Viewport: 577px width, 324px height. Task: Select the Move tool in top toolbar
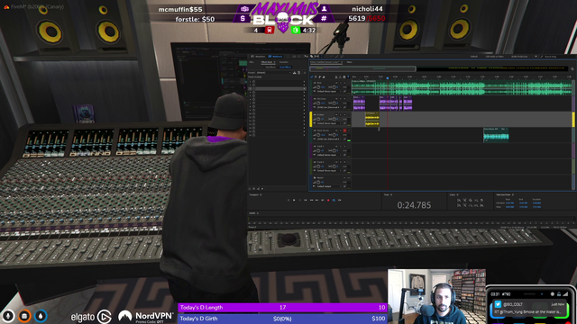pyautogui.click(x=307, y=56)
